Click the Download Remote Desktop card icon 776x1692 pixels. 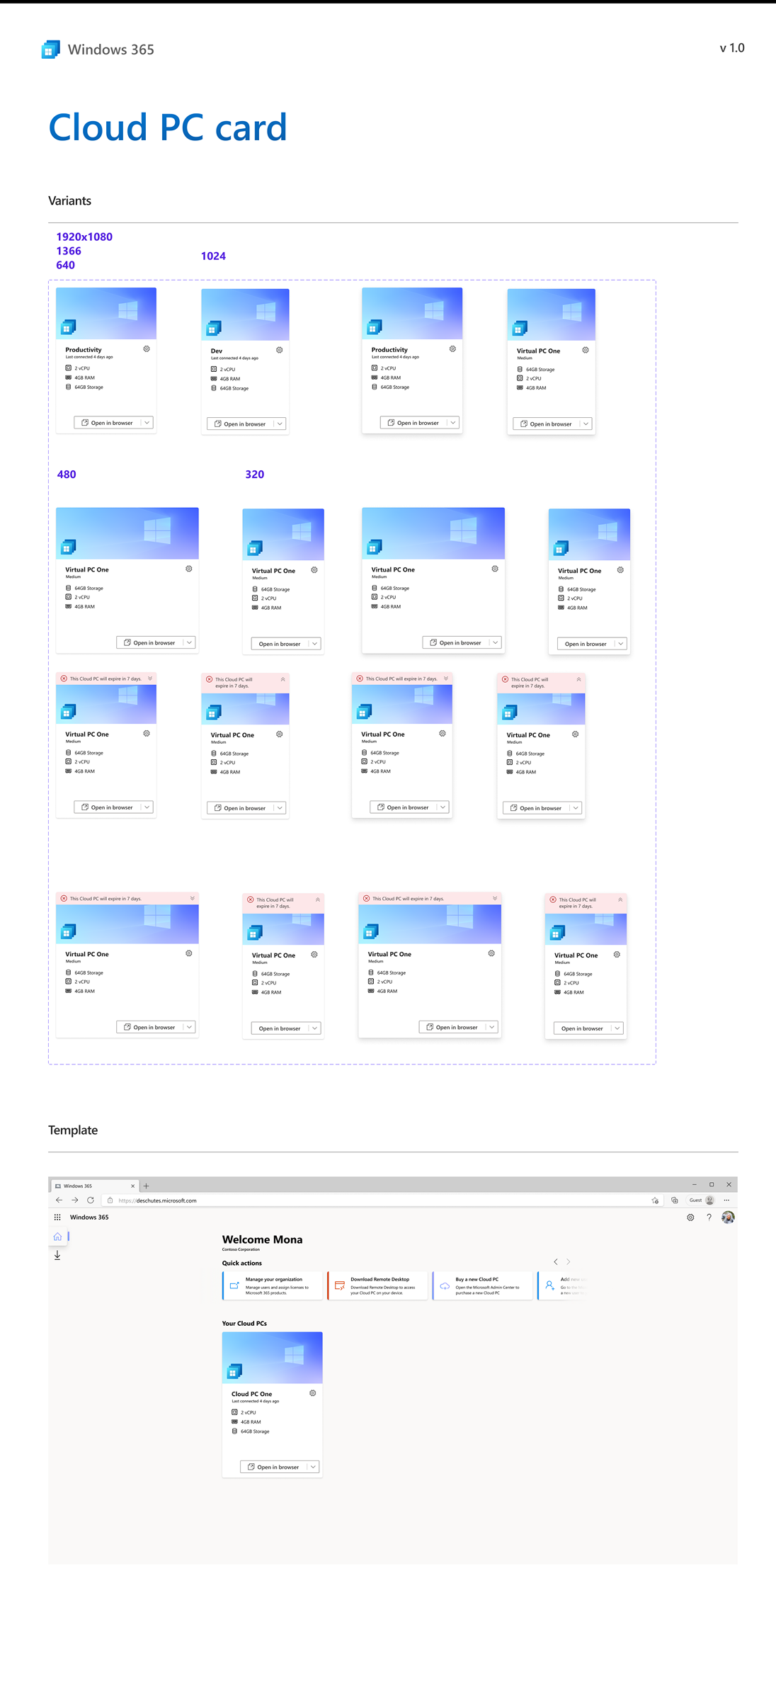click(x=340, y=1285)
